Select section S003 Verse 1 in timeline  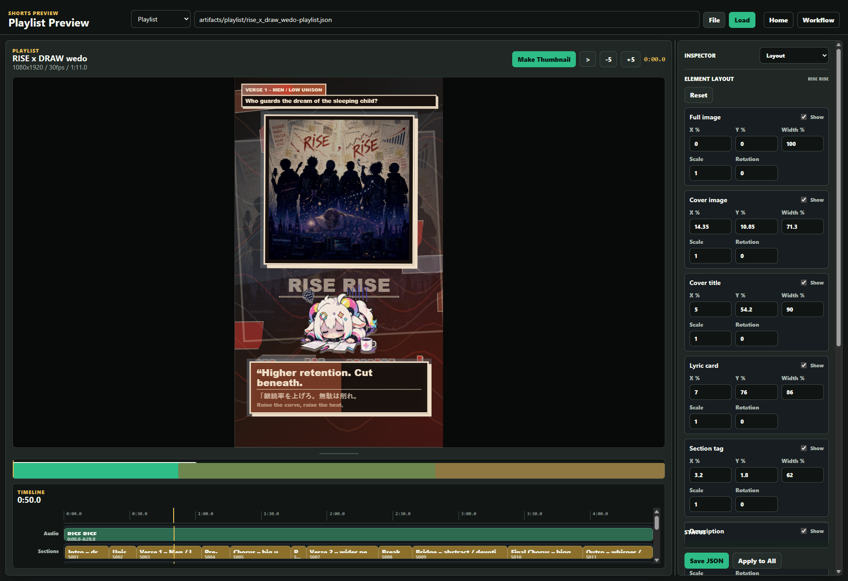point(169,552)
